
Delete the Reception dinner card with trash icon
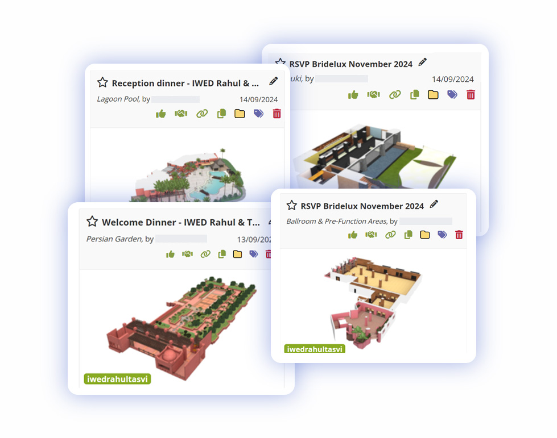pyautogui.click(x=277, y=114)
